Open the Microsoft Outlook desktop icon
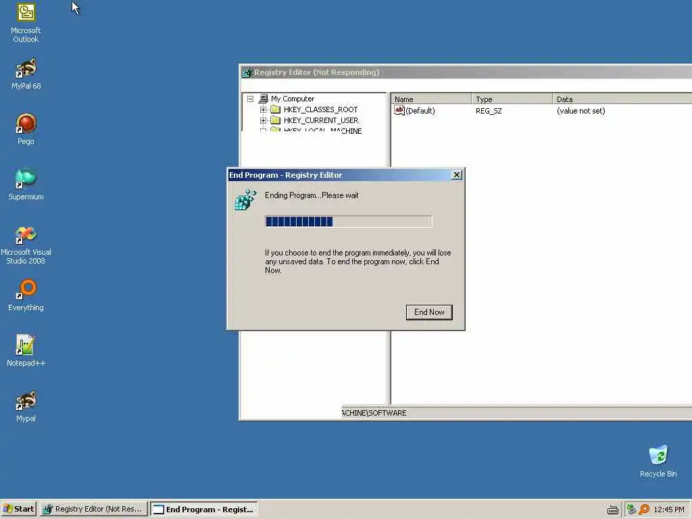The image size is (692, 519). tap(26, 23)
